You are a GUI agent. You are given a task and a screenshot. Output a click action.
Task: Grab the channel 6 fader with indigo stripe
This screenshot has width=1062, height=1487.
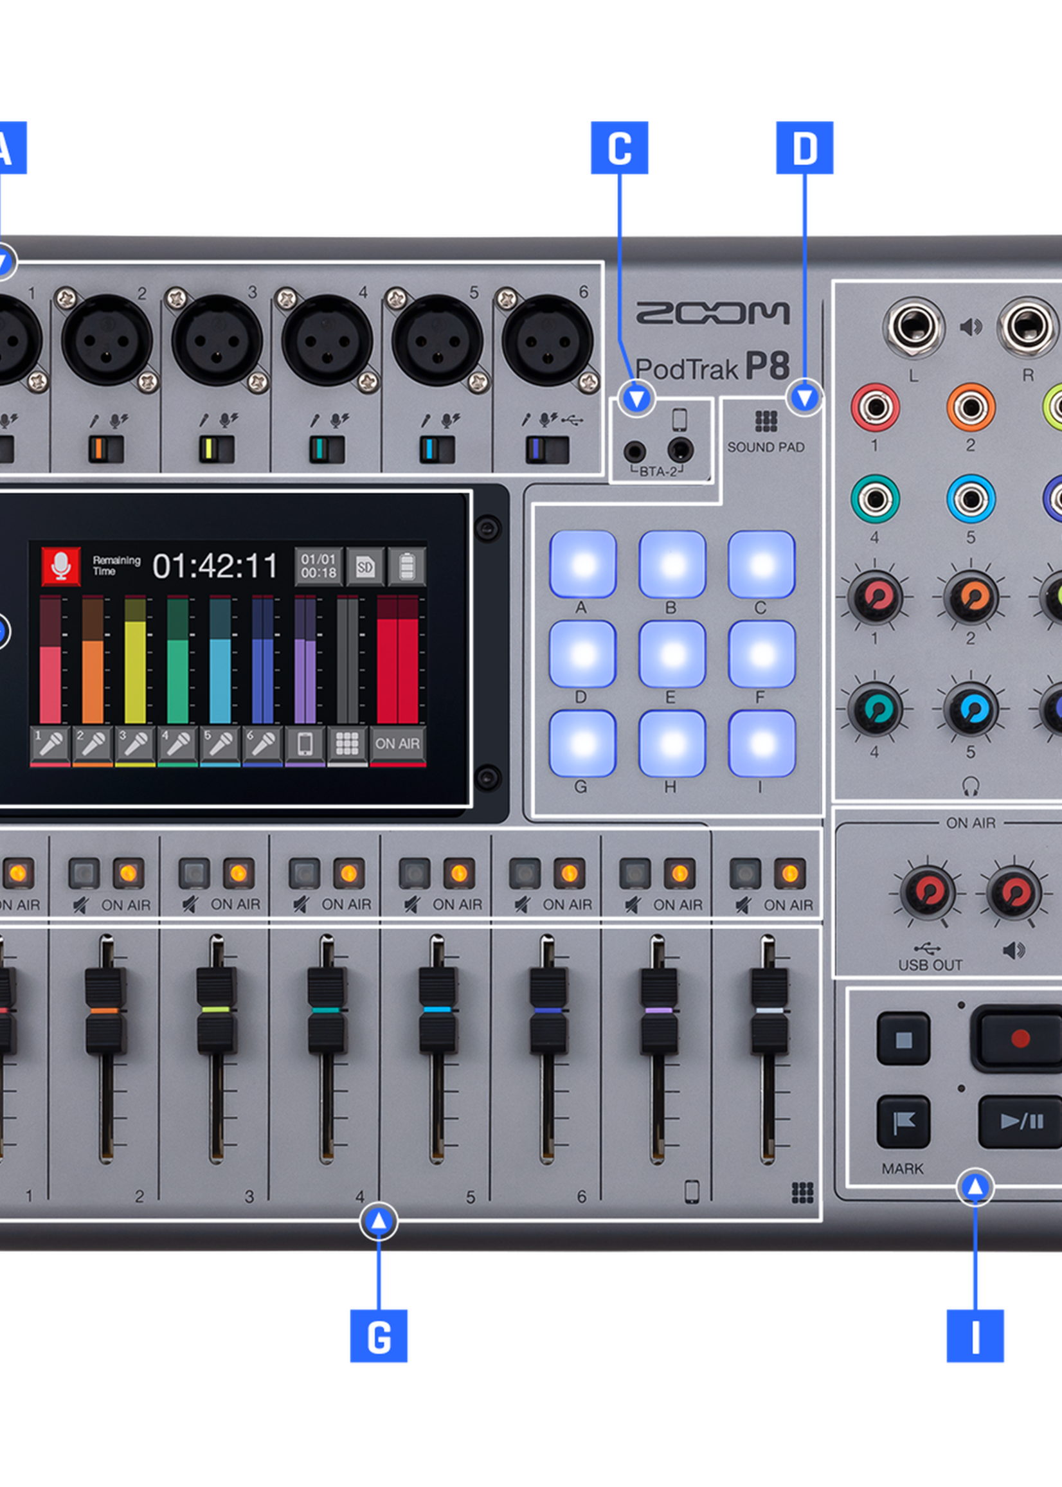[548, 1010]
